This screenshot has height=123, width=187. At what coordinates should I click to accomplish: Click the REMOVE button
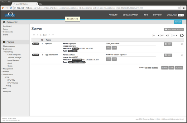click(x=179, y=68)
